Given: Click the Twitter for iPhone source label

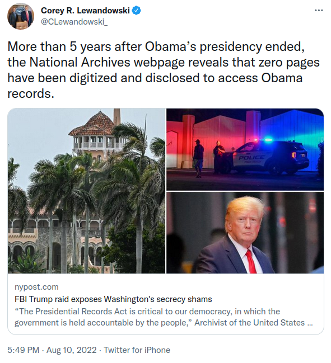Looking at the screenshot, I should 137,350.
